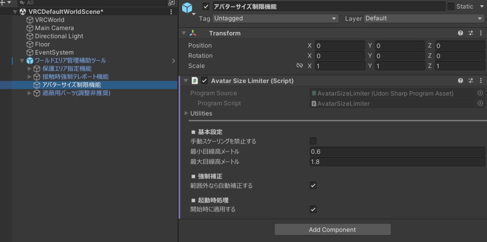The image size is (487, 242).
Task: Click the hierarchy search field
Action: point(92,3)
